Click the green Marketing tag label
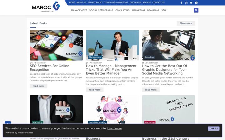 pyautogui.click(x=37, y=122)
